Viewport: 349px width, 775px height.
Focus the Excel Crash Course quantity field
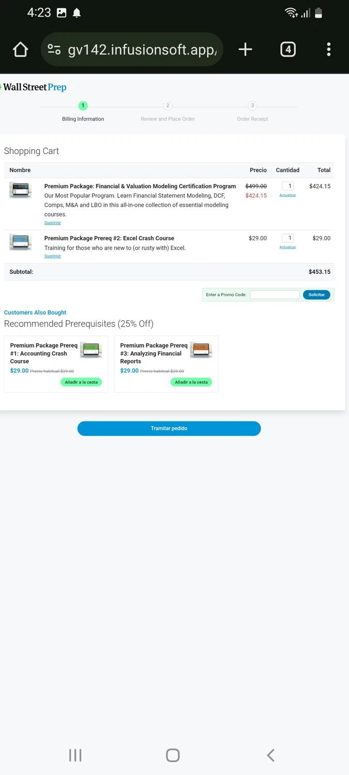click(x=287, y=238)
